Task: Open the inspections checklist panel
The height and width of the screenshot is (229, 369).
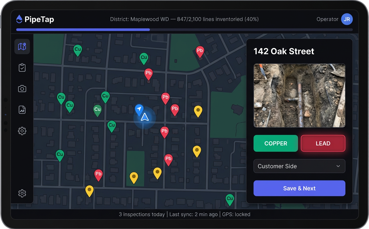Action: point(22,67)
